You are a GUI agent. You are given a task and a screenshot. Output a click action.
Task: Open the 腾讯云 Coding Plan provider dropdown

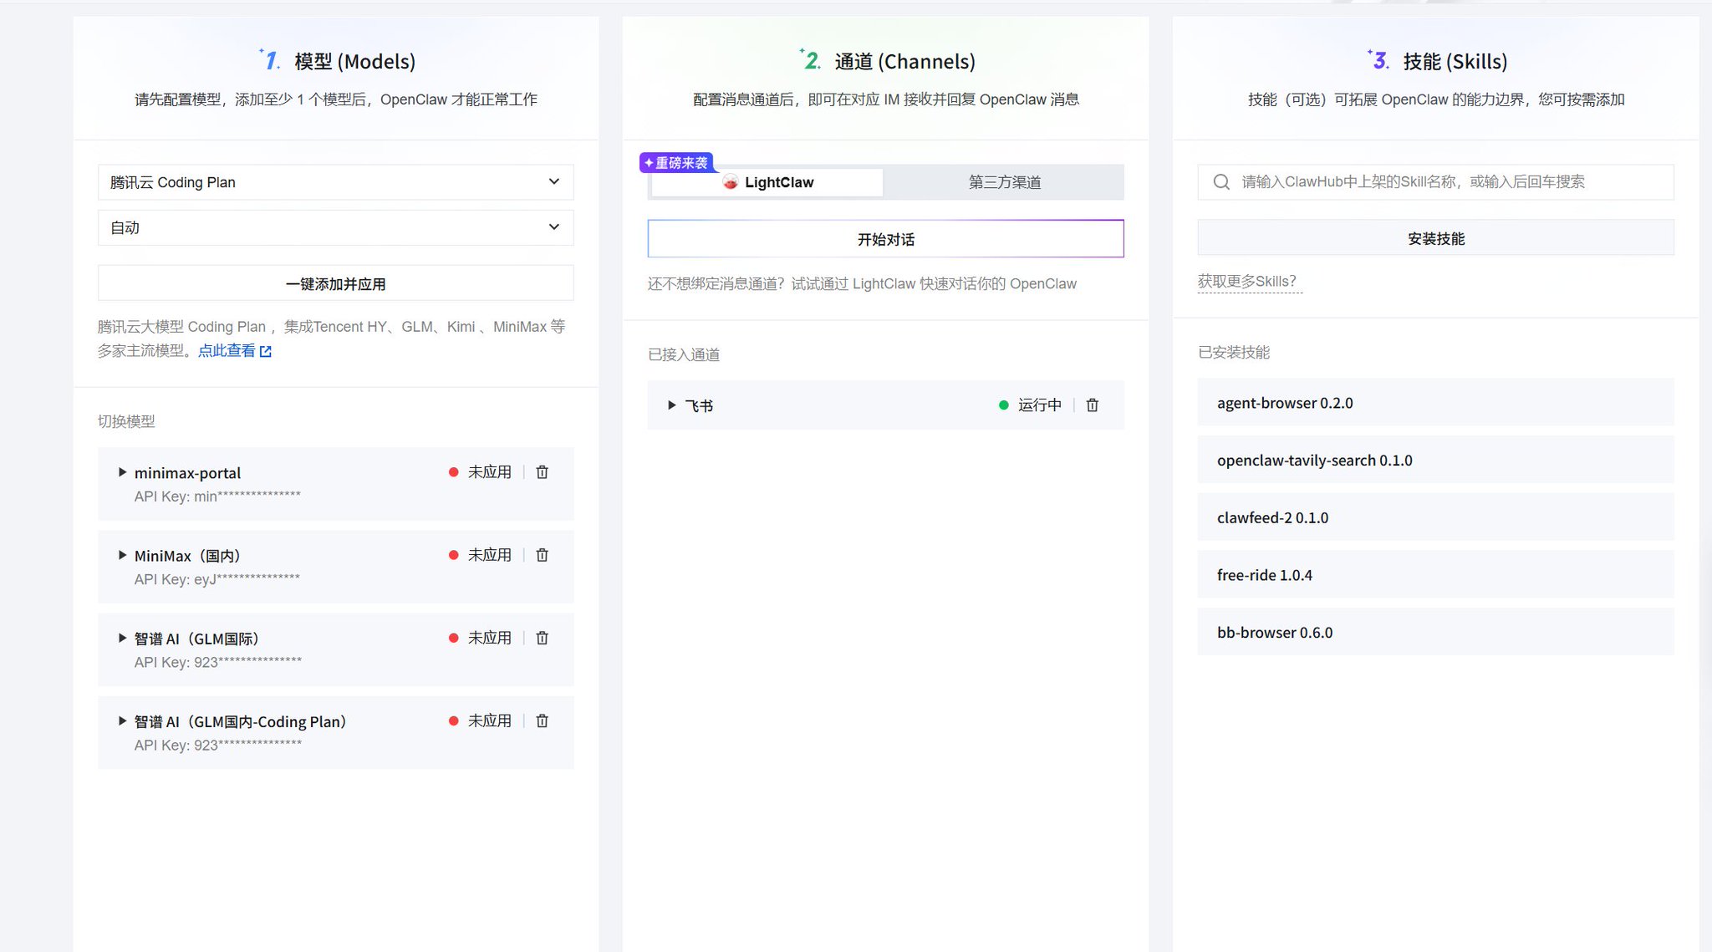pos(336,182)
